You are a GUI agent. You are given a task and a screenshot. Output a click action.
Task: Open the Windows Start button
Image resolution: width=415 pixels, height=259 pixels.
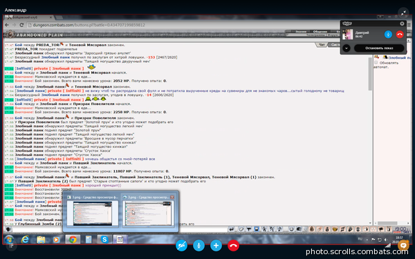pyautogui.click(x=9, y=240)
